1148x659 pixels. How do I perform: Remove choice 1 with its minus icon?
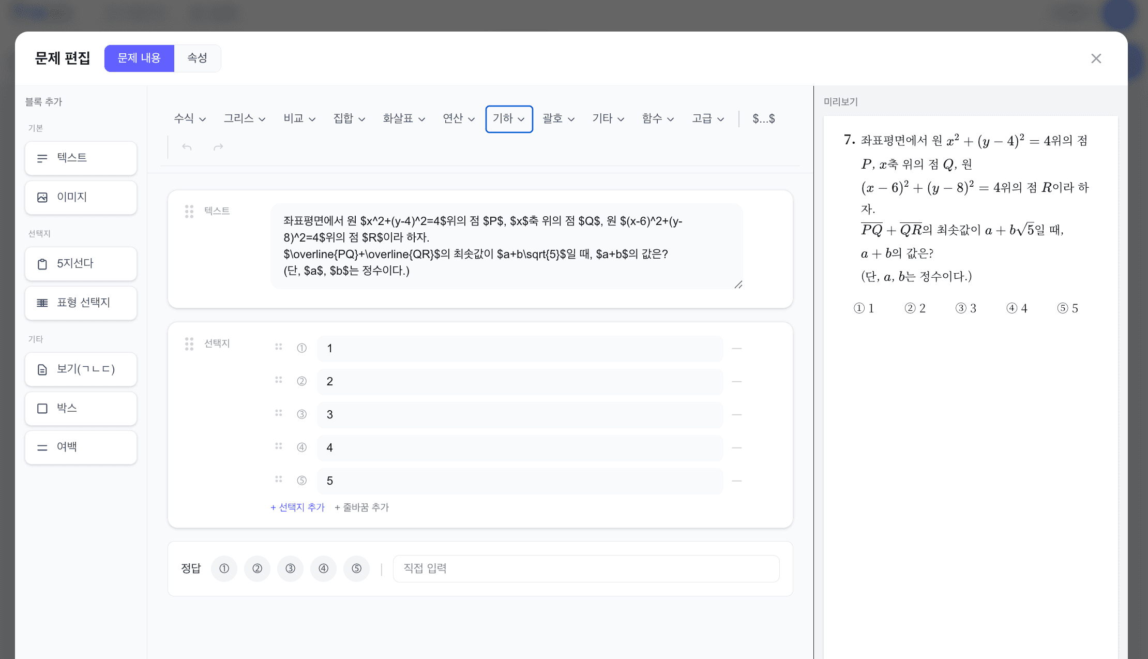click(x=737, y=349)
